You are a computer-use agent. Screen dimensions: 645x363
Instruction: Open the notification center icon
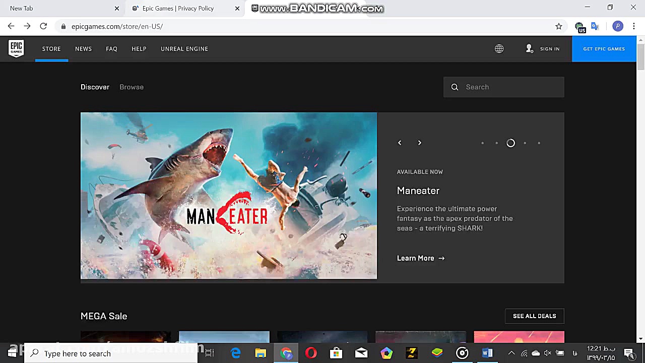click(x=629, y=353)
